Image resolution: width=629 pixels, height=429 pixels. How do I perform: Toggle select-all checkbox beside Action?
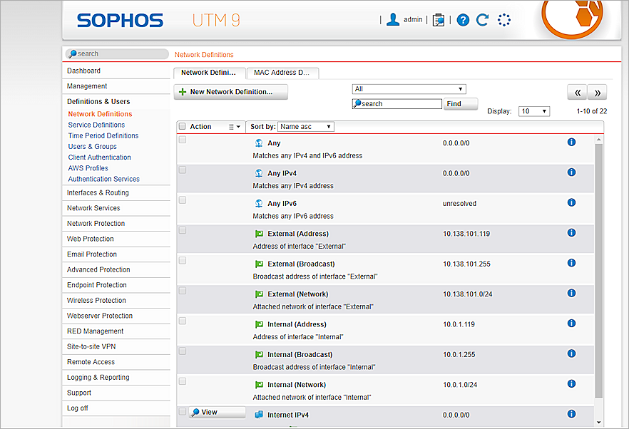tap(182, 127)
